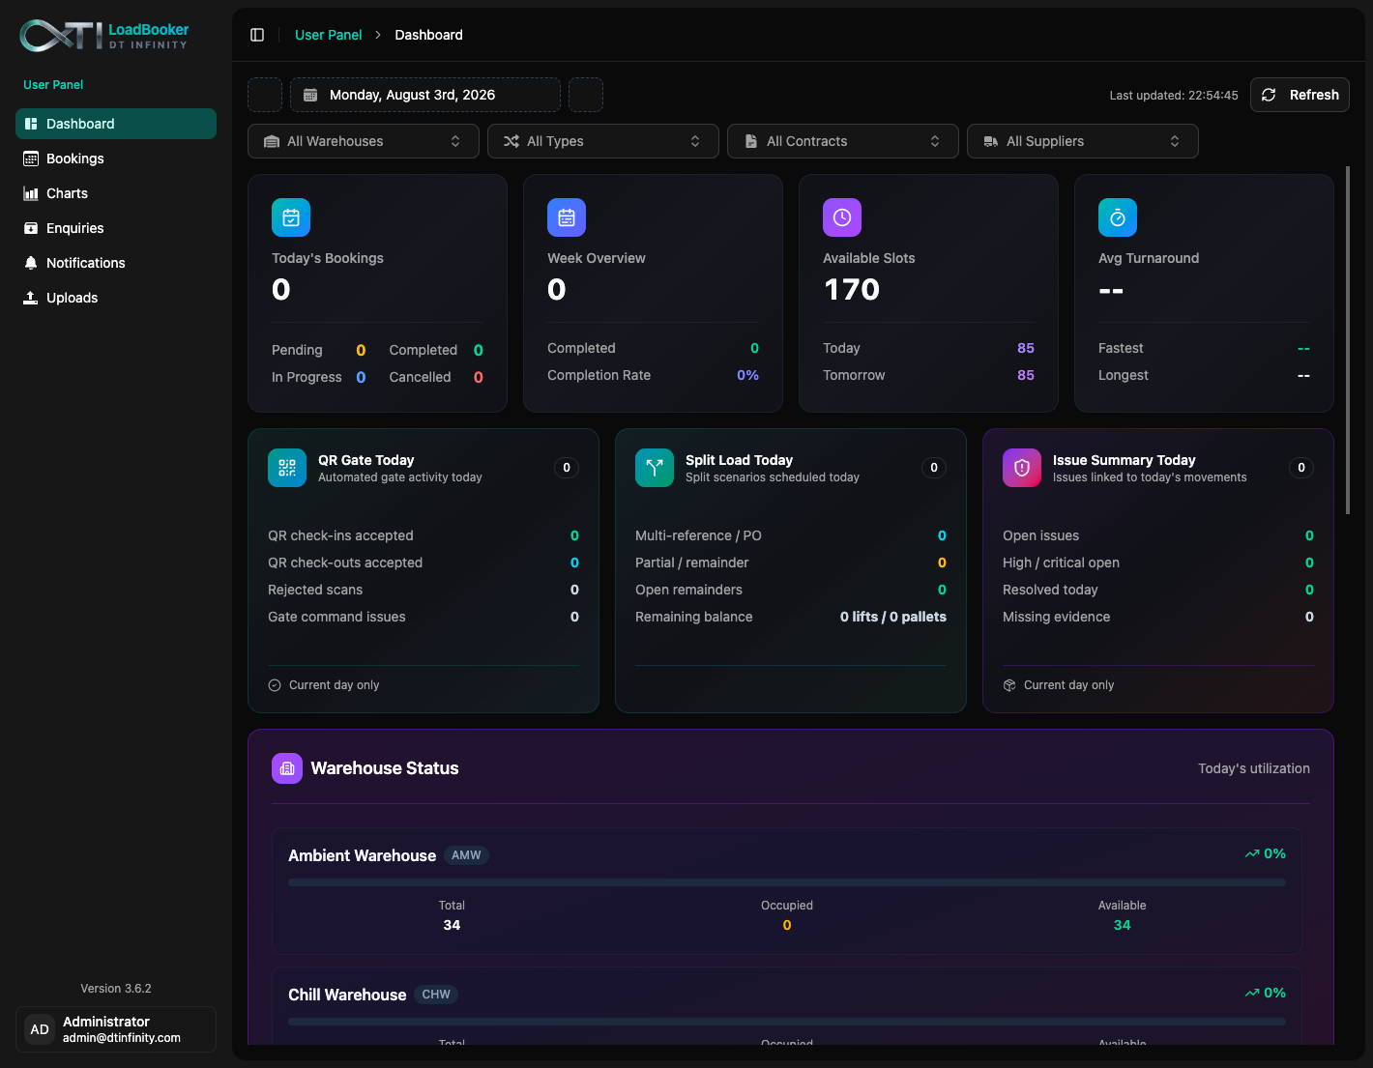Click the QR Gate card current-day check icon

coord(275,685)
